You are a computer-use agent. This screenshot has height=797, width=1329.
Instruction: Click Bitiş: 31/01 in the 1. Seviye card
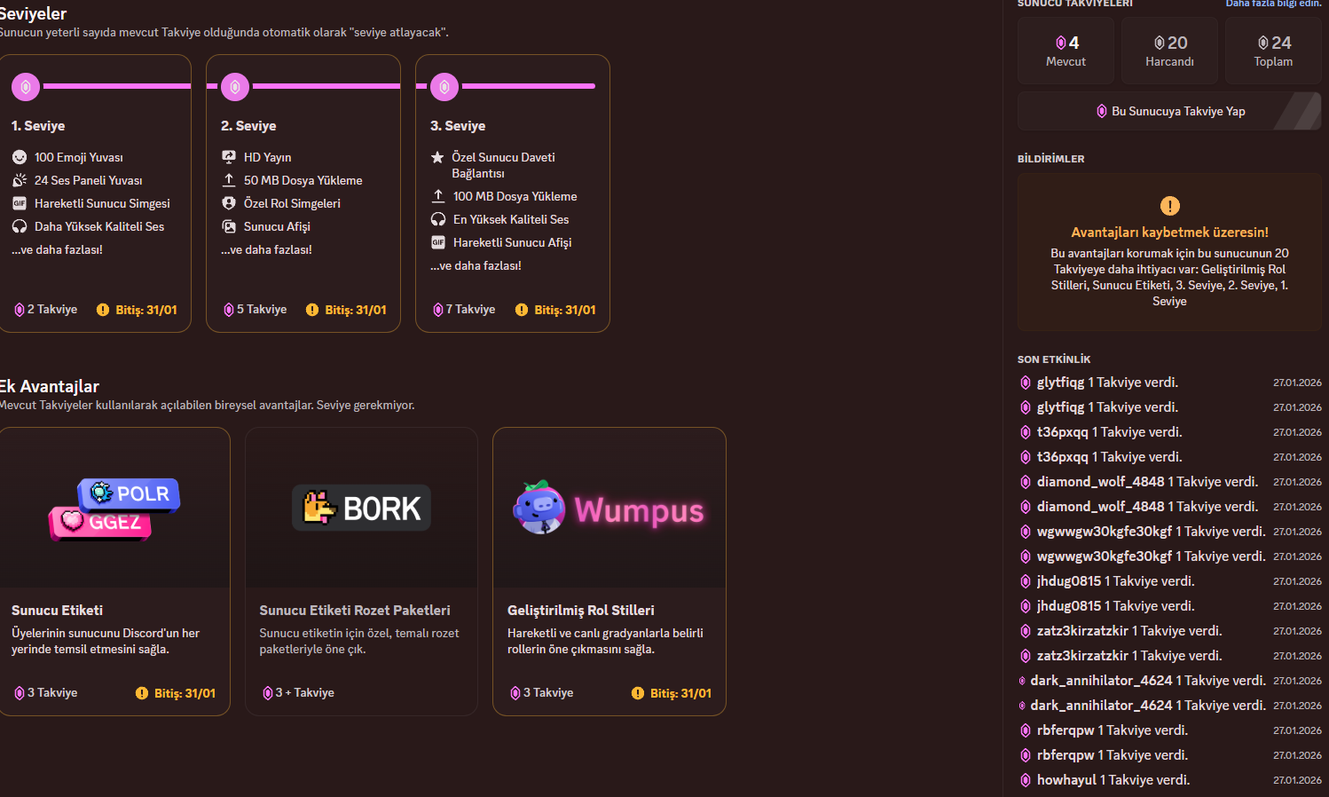coord(146,310)
